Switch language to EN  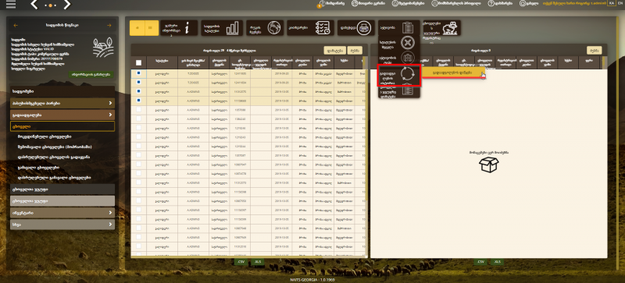coord(620,3)
